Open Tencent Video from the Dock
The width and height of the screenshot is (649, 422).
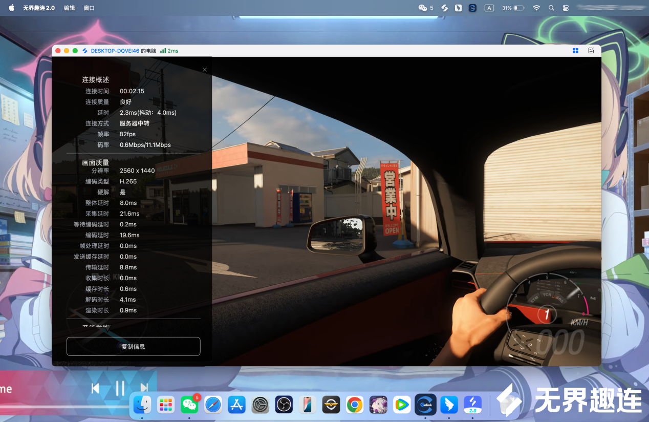click(402, 405)
